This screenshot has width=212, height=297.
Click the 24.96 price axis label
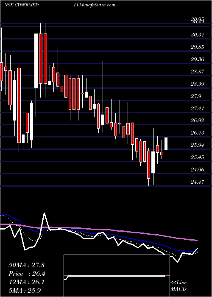198,170
